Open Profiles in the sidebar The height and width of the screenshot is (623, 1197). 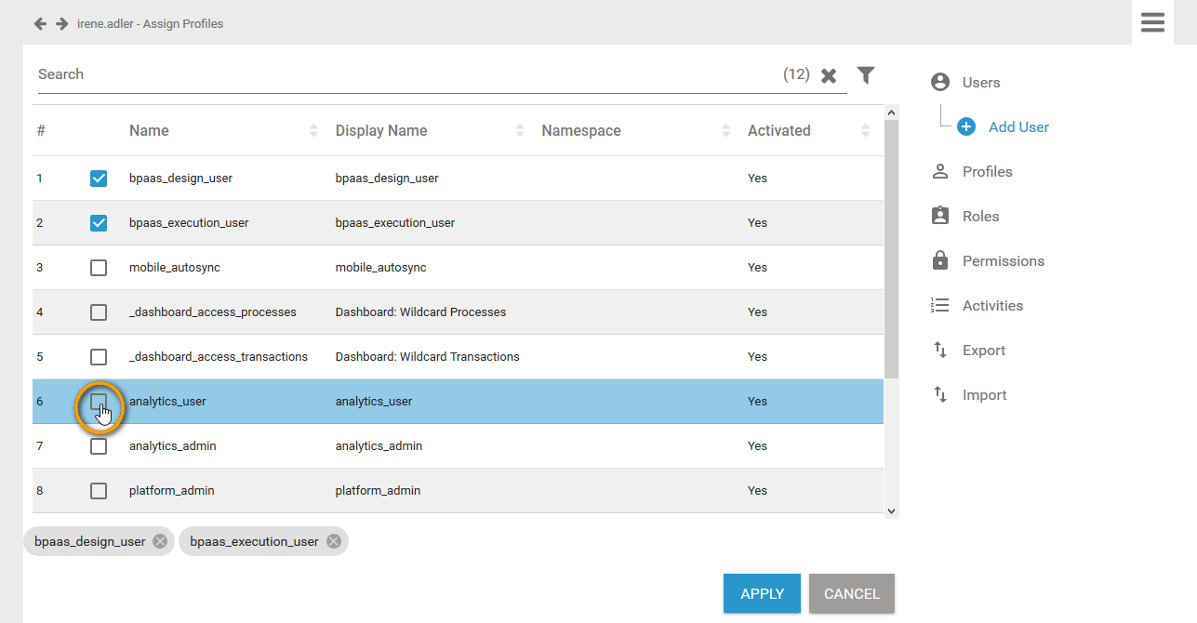point(987,172)
